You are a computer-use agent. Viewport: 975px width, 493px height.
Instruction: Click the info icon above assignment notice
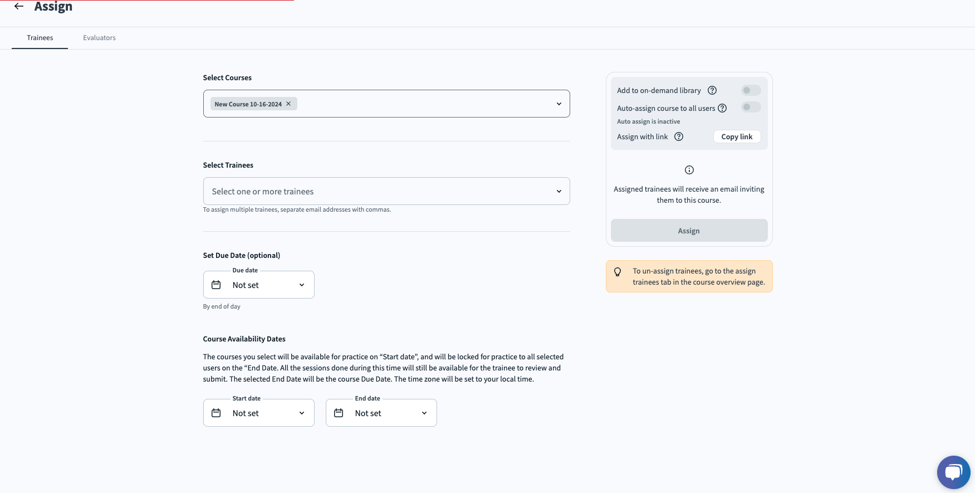[x=689, y=170]
